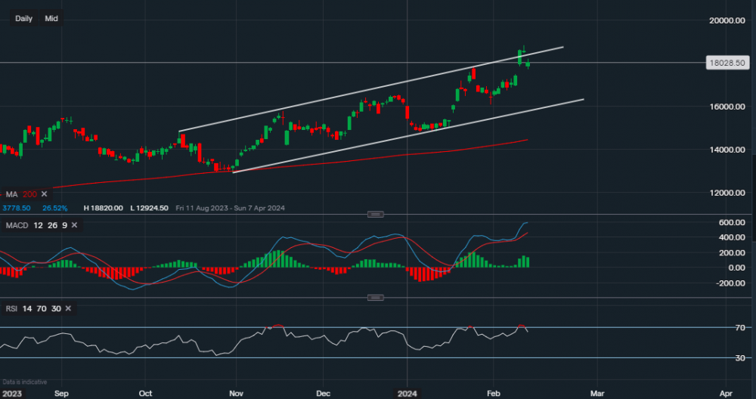Open the Daily timeframe dropdown
Viewport: 756px width, 399px height.
(x=23, y=18)
